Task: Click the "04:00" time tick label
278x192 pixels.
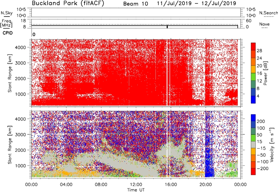Action: [x=66, y=185]
